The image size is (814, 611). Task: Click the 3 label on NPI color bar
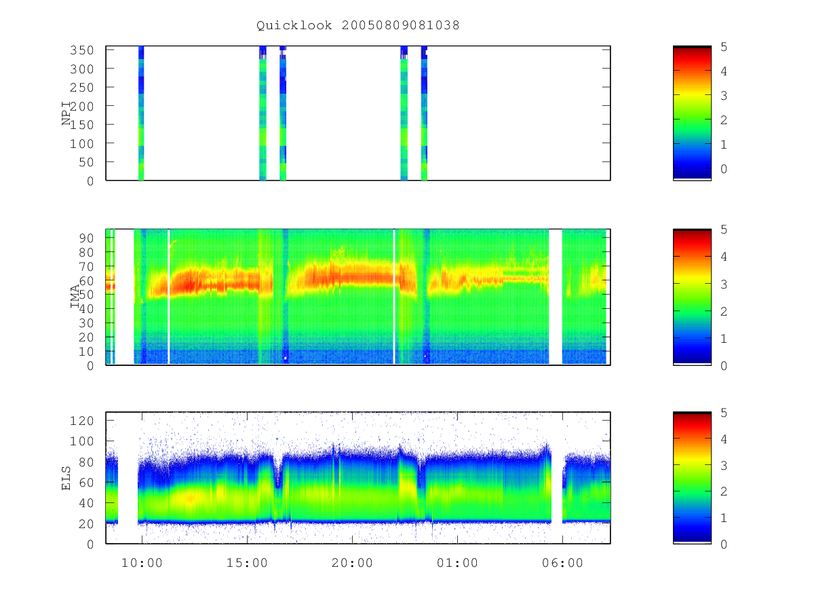[724, 96]
